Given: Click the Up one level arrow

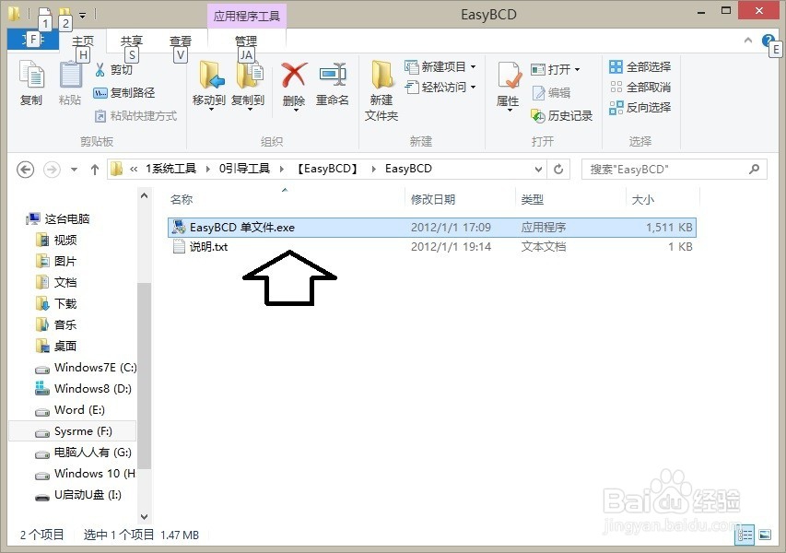Looking at the screenshot, I should (x=95, y=170).
